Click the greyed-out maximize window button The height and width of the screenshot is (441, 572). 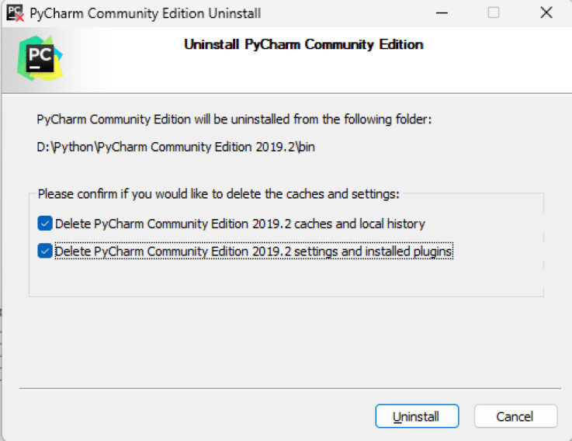[x=494, y=13]
